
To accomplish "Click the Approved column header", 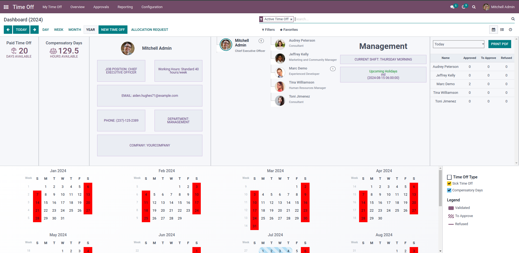I will [x=470, y=58].
